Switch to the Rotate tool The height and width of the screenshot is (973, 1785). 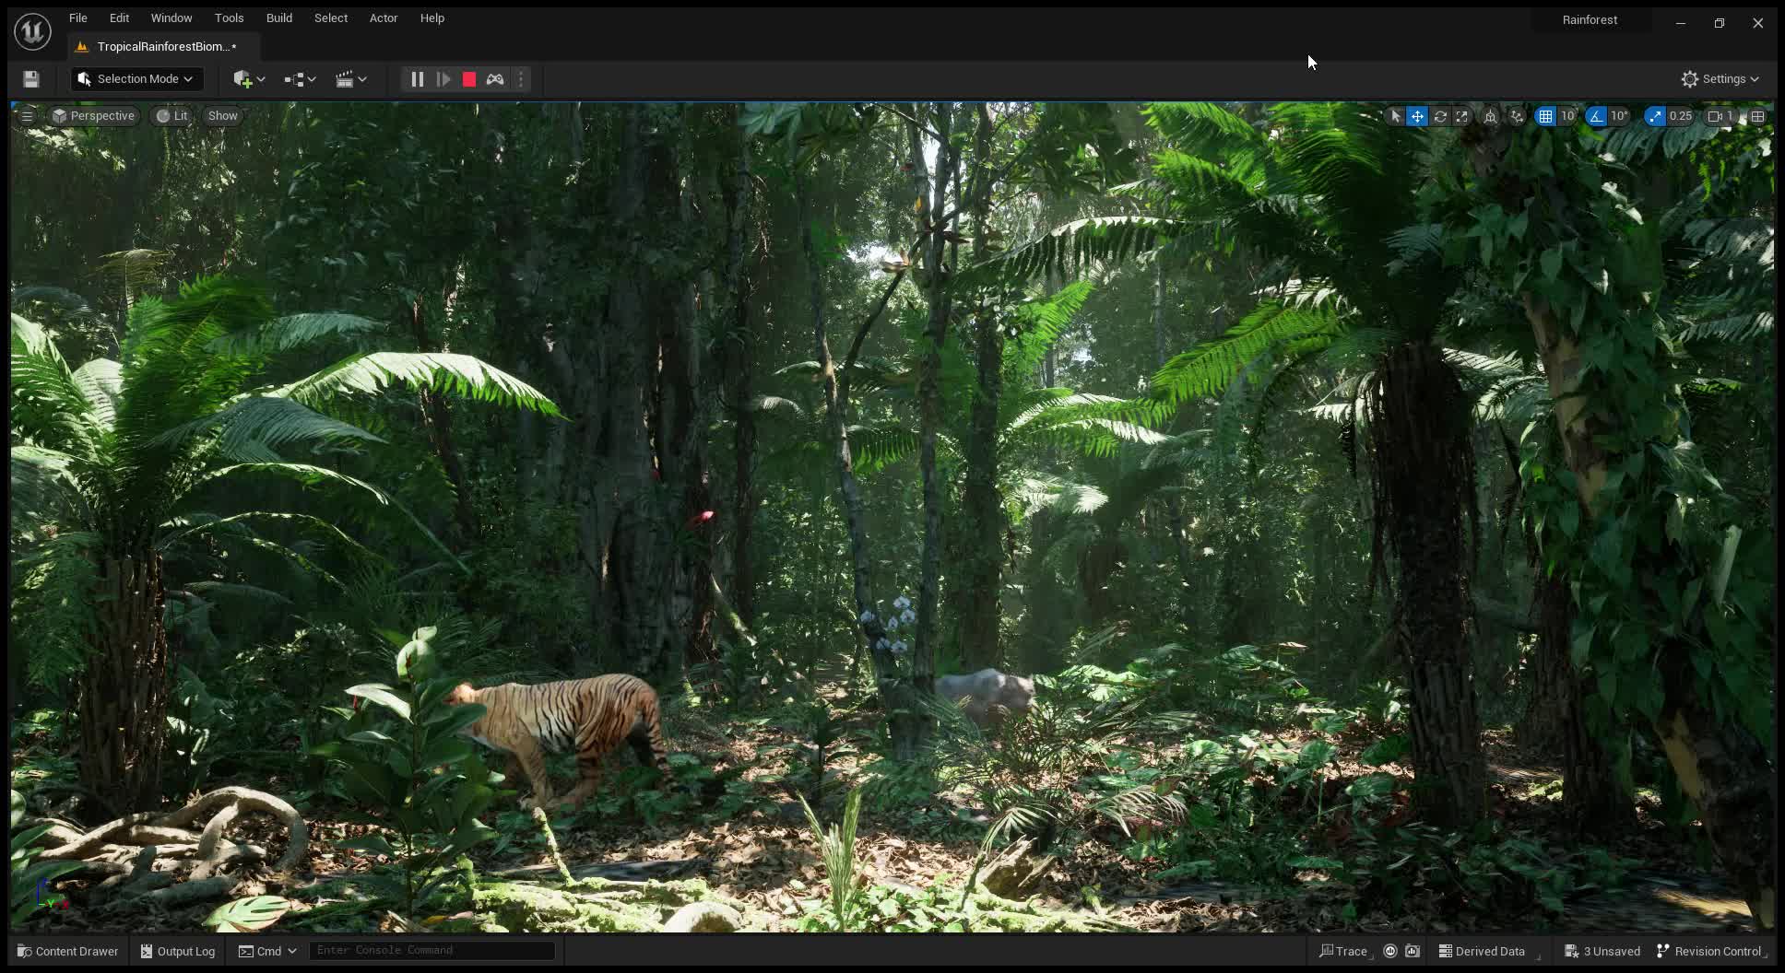pos(1440,116)
